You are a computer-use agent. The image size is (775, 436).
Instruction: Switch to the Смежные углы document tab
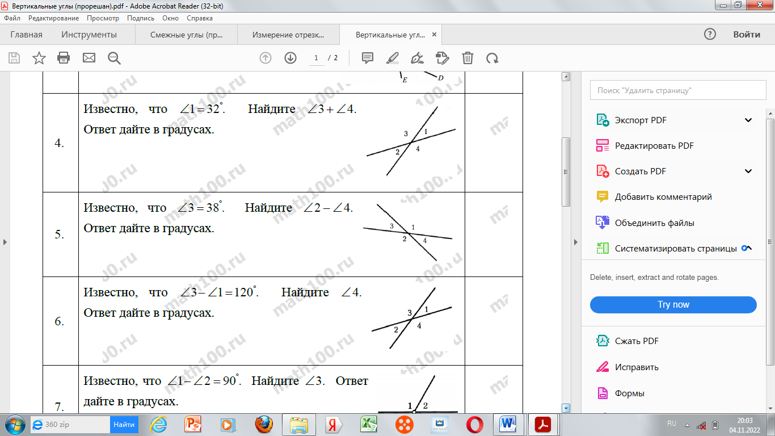187,35
